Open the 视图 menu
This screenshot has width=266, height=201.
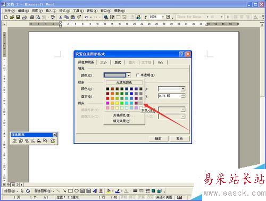coord(37,11)
